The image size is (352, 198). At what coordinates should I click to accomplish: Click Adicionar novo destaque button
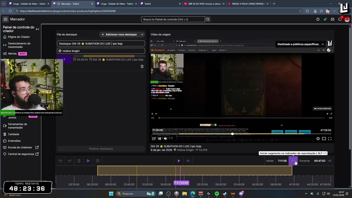tap(119, 34)
